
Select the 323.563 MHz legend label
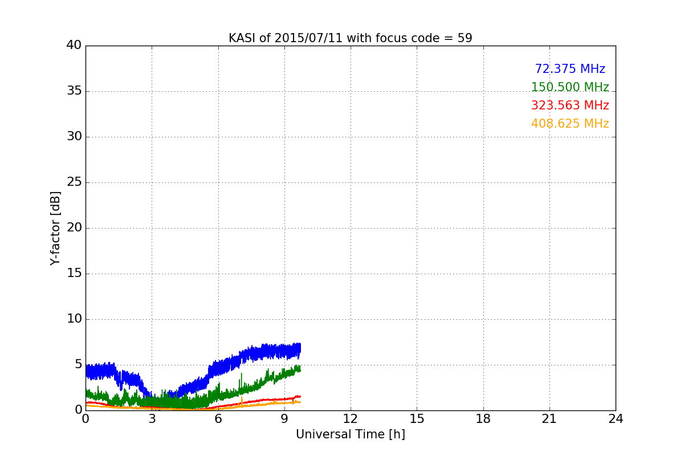[570, 105]
